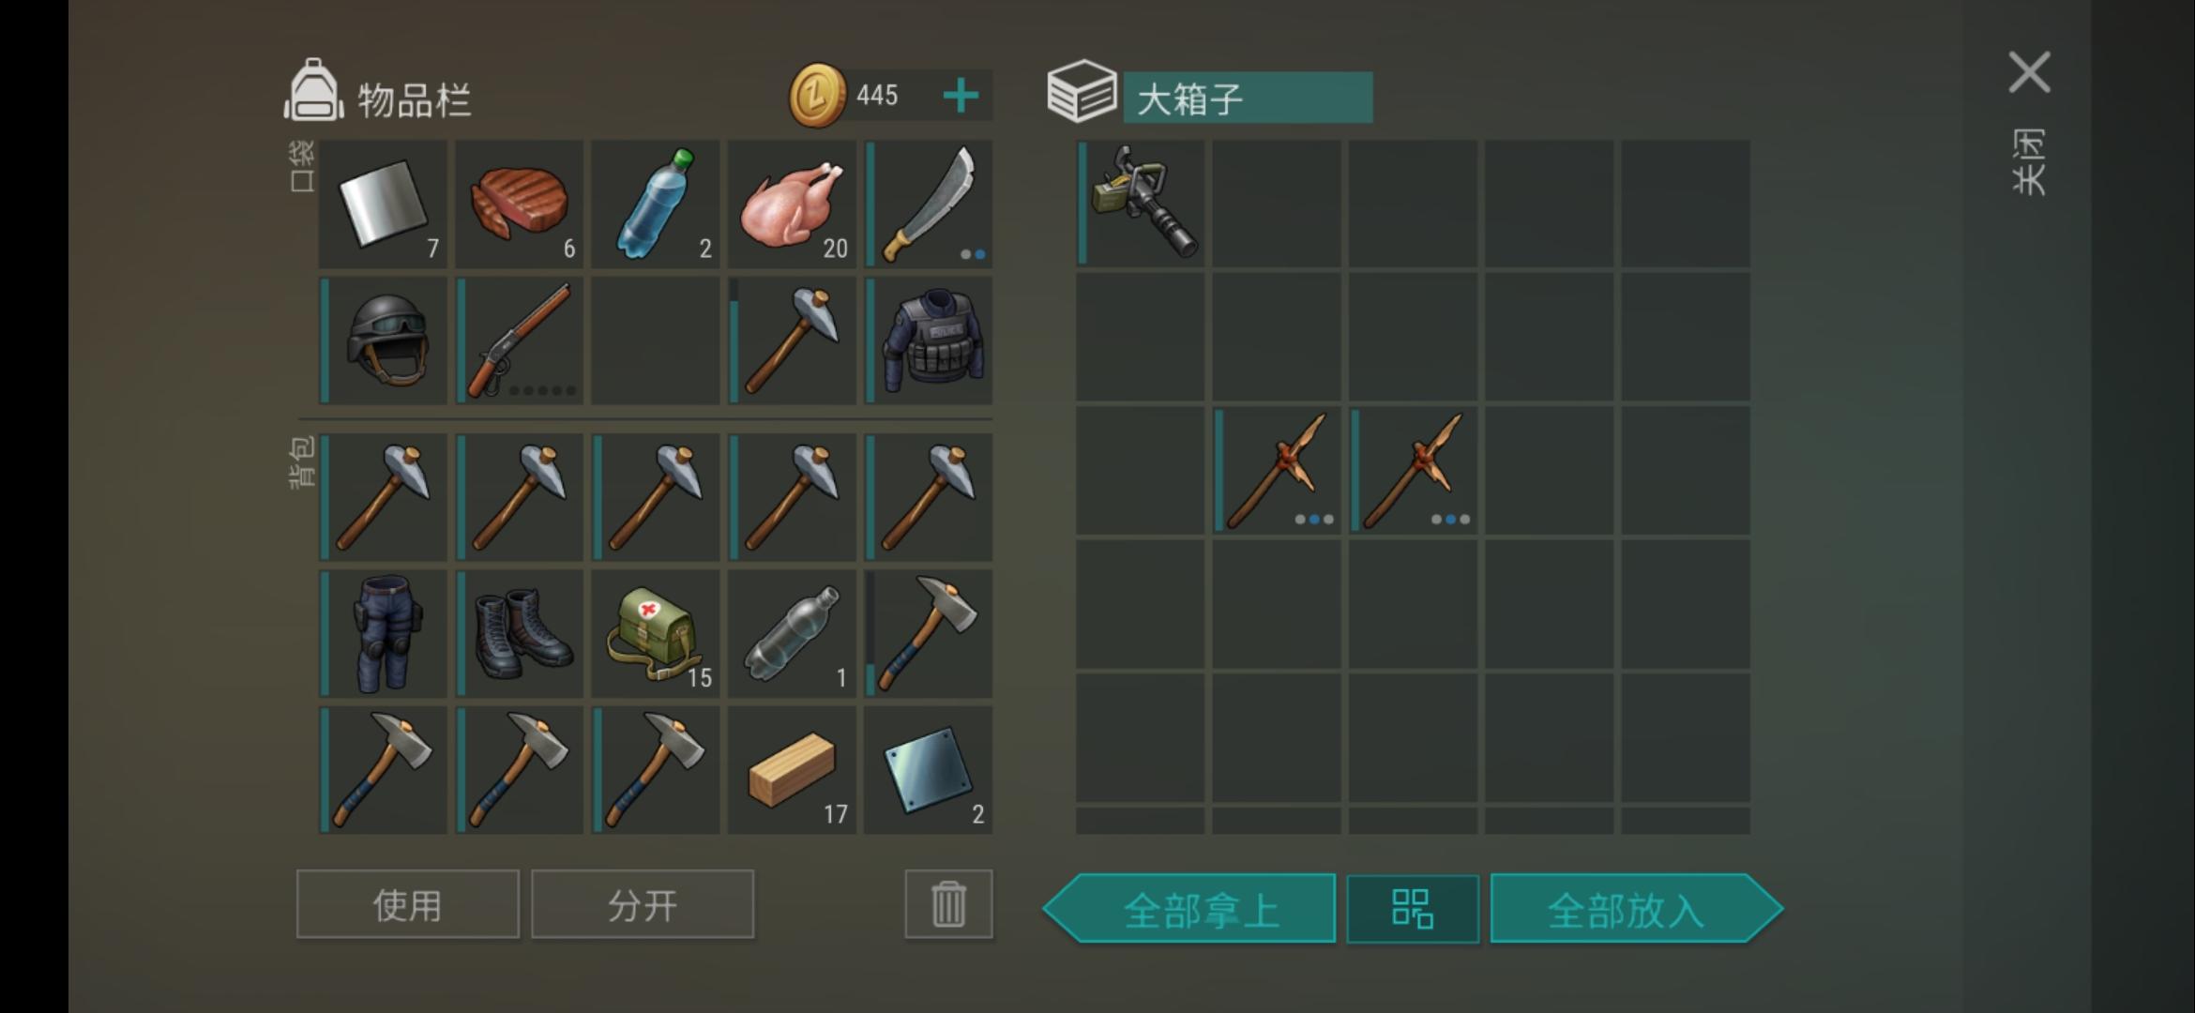Select the rifle in the pocket row
Screen dimensions: 2195x1013
click(520, 340)
